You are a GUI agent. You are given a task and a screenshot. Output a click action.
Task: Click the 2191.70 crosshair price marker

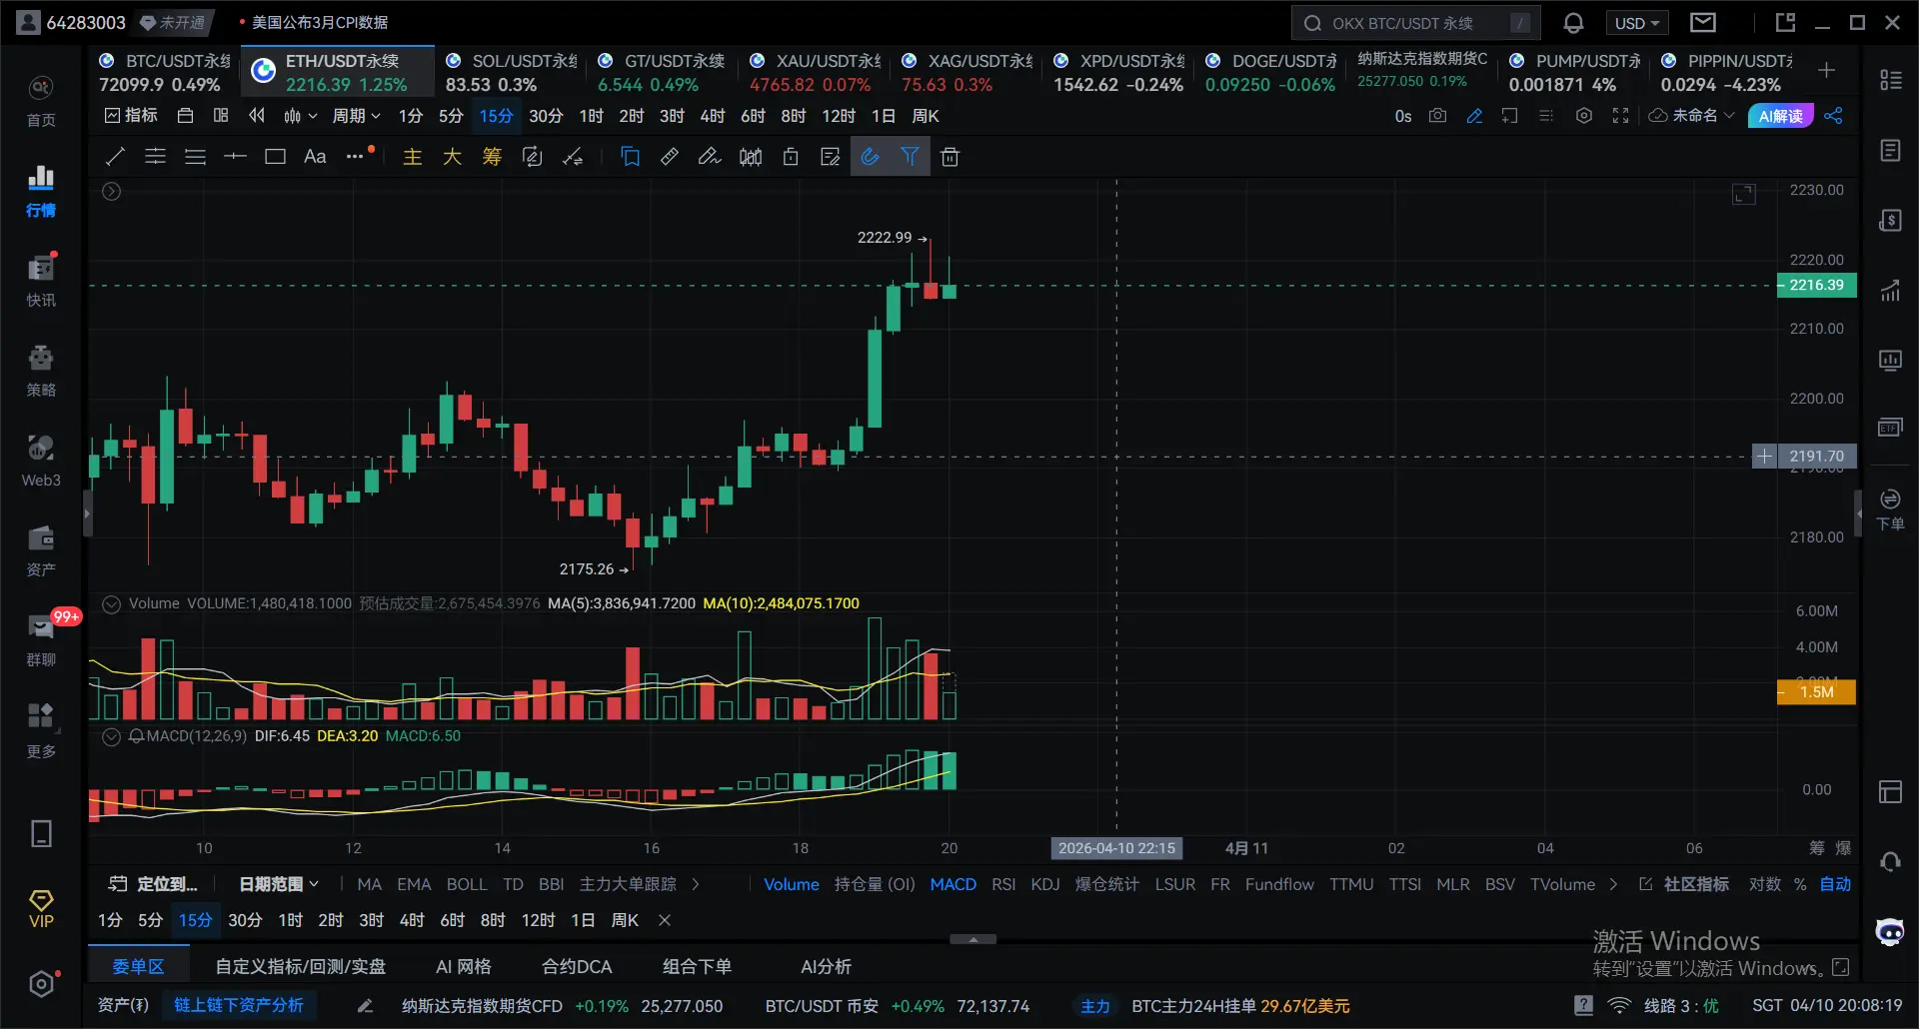pos(1816,457)
